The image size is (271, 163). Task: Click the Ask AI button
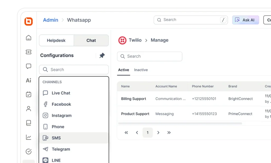(245, 20)
